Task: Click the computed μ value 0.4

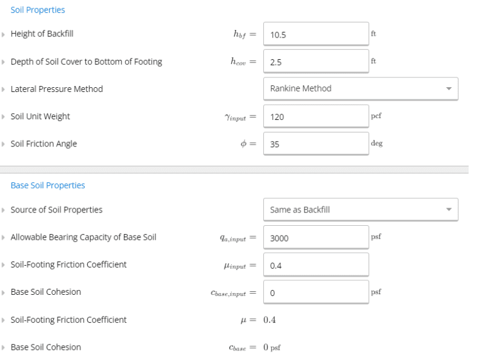Action: [269, 320]
